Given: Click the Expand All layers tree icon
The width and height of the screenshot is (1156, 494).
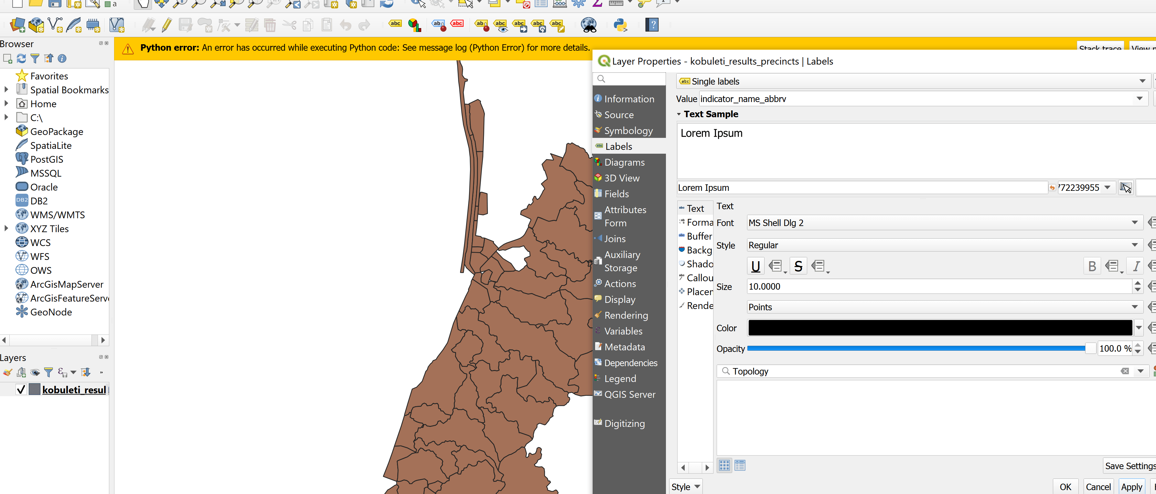Looking at the screenshot, I should tap(86, 372).
